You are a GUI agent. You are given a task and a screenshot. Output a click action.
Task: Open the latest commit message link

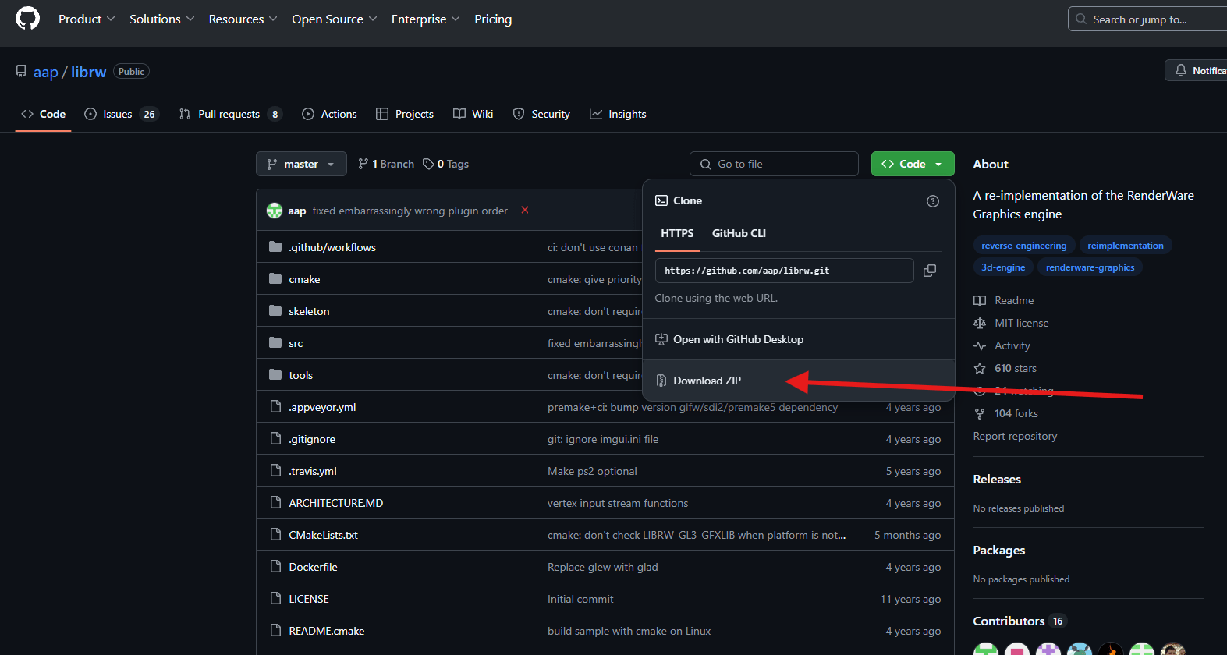[x=410, y=211]
